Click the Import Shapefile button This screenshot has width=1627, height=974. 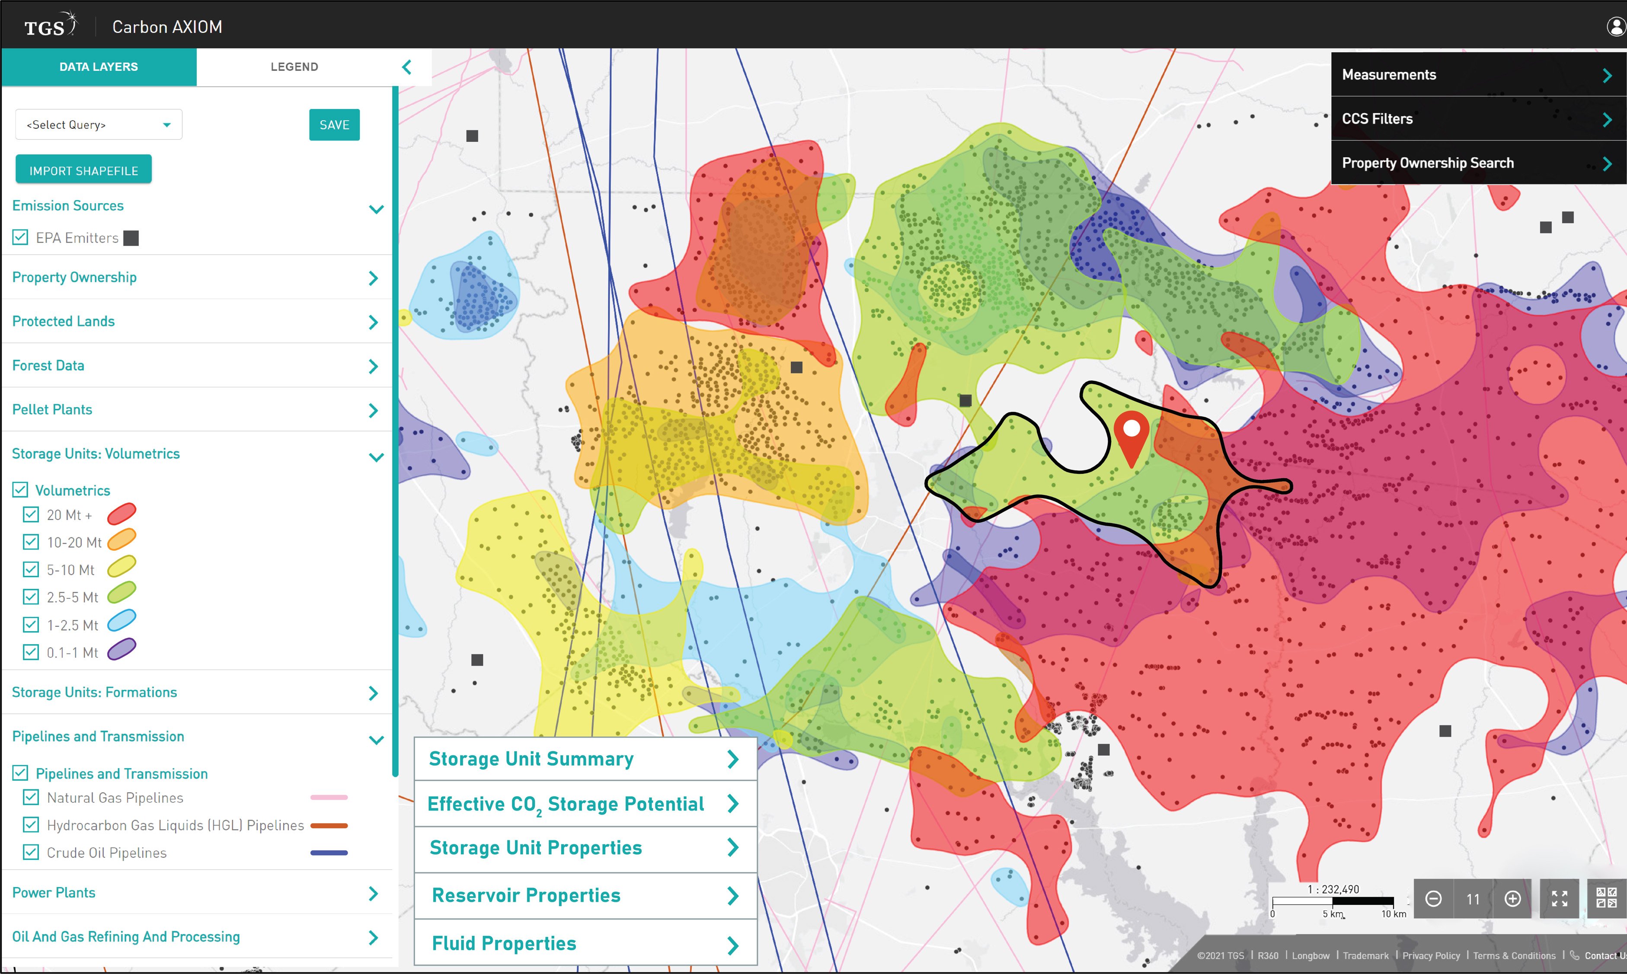coord(83,171)
